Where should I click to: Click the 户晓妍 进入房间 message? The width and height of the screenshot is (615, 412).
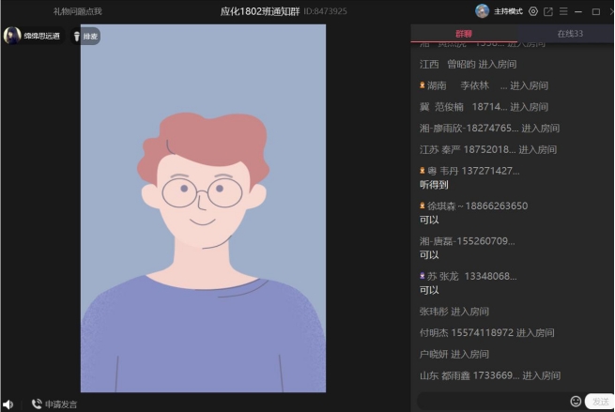coord(454,355)
